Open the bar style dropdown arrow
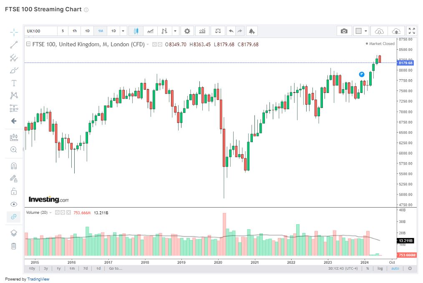Viewport: 423px width, 283px height. 175,31
